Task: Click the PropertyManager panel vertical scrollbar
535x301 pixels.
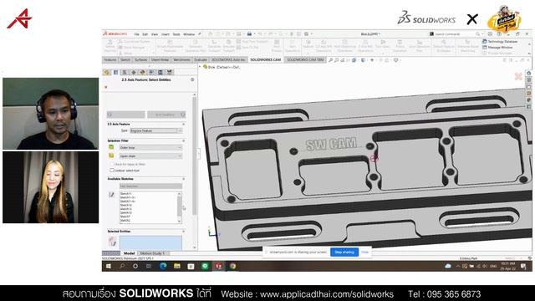Action: tap(195, 156)
